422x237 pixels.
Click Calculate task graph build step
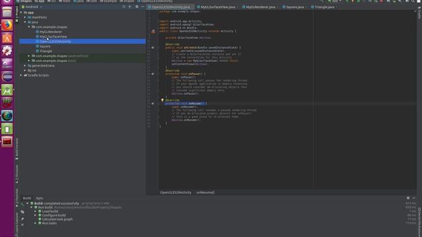coord(57,219)
